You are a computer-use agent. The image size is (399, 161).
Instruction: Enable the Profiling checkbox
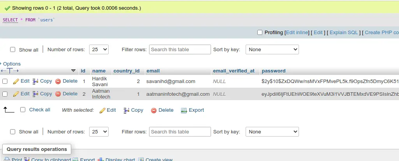tap(260, 33)
